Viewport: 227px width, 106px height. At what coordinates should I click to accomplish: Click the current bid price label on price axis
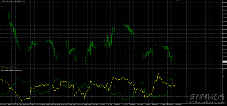click(224, 62)
